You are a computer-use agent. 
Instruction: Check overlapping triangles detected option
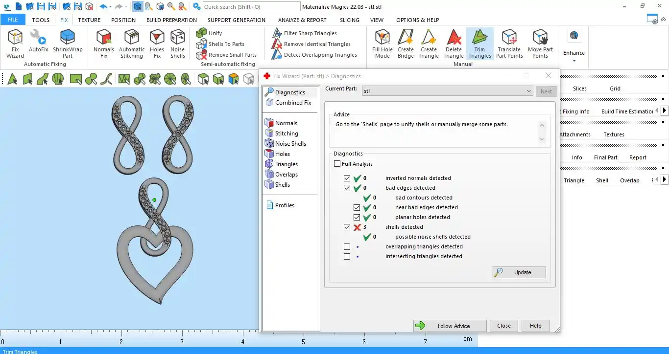pos(347,246)
